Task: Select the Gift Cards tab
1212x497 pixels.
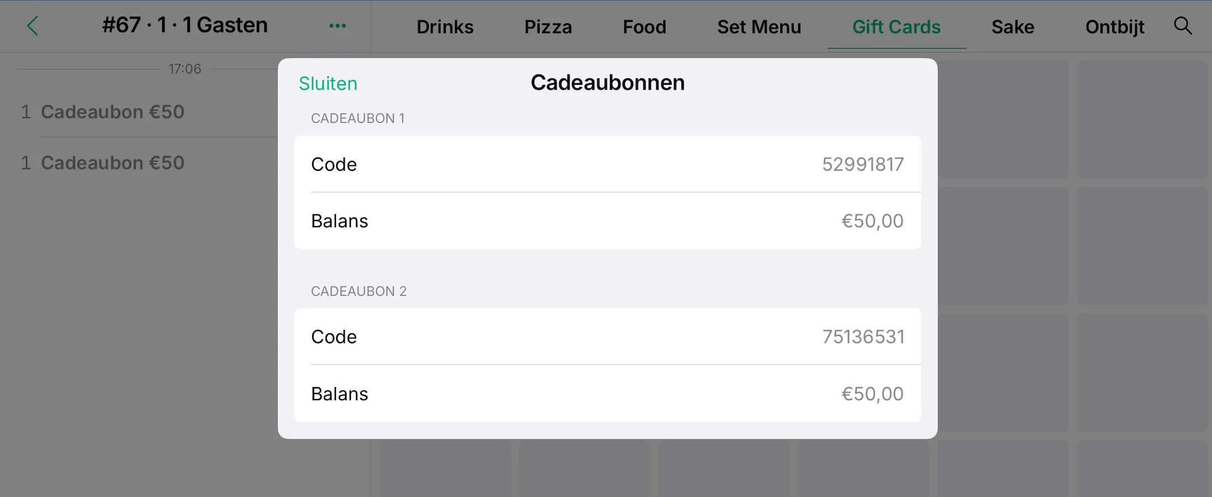Action: pos(896,26)
